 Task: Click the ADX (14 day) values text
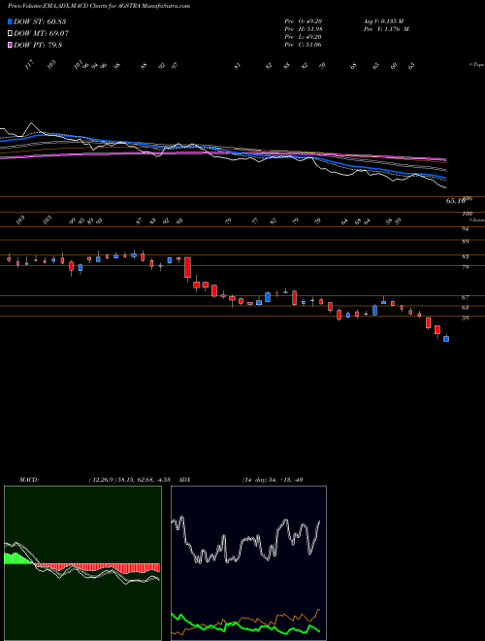[273, 480]
